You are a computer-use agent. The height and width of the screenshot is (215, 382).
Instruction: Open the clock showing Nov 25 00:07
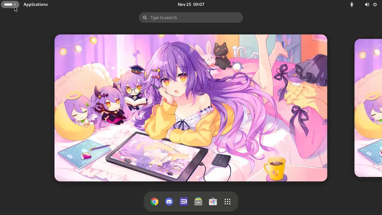[x=191, y=4]
